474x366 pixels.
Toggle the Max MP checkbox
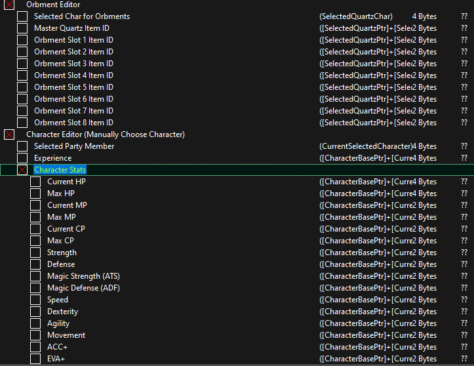click(35, 217)
